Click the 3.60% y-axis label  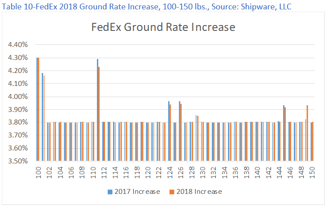pos(18,148)
